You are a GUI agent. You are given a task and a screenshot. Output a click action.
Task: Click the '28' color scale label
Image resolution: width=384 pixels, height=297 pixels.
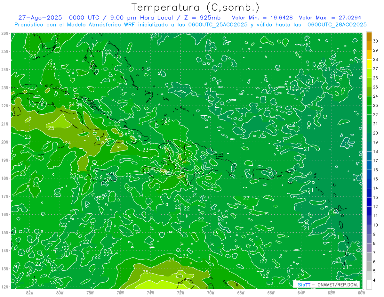coord(375,60)
